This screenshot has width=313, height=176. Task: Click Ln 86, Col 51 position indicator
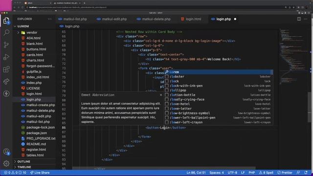click(x=196, y=173)
